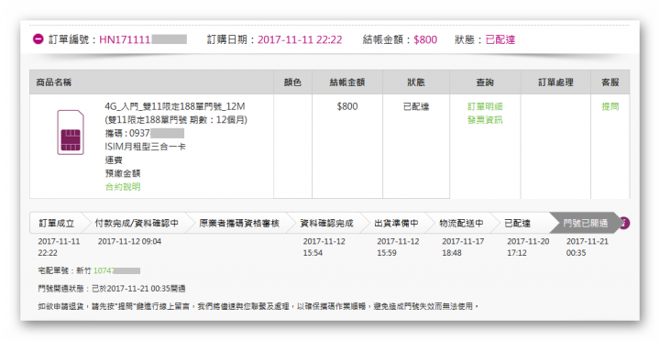Click the 2017-11-20 17:12 timestamp
Image resolution: width=660 pixels, height=341 pixels.
coord(528,247)
